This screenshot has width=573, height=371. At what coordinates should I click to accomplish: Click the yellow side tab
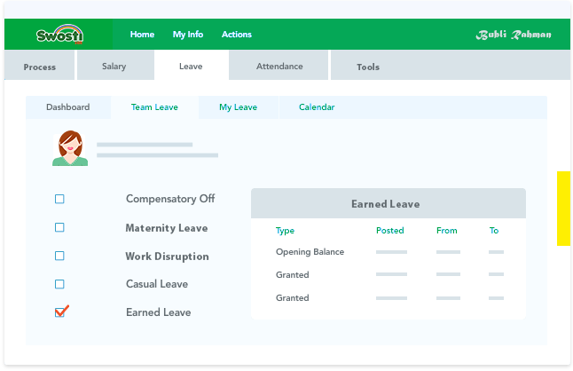tap(563, 209)
